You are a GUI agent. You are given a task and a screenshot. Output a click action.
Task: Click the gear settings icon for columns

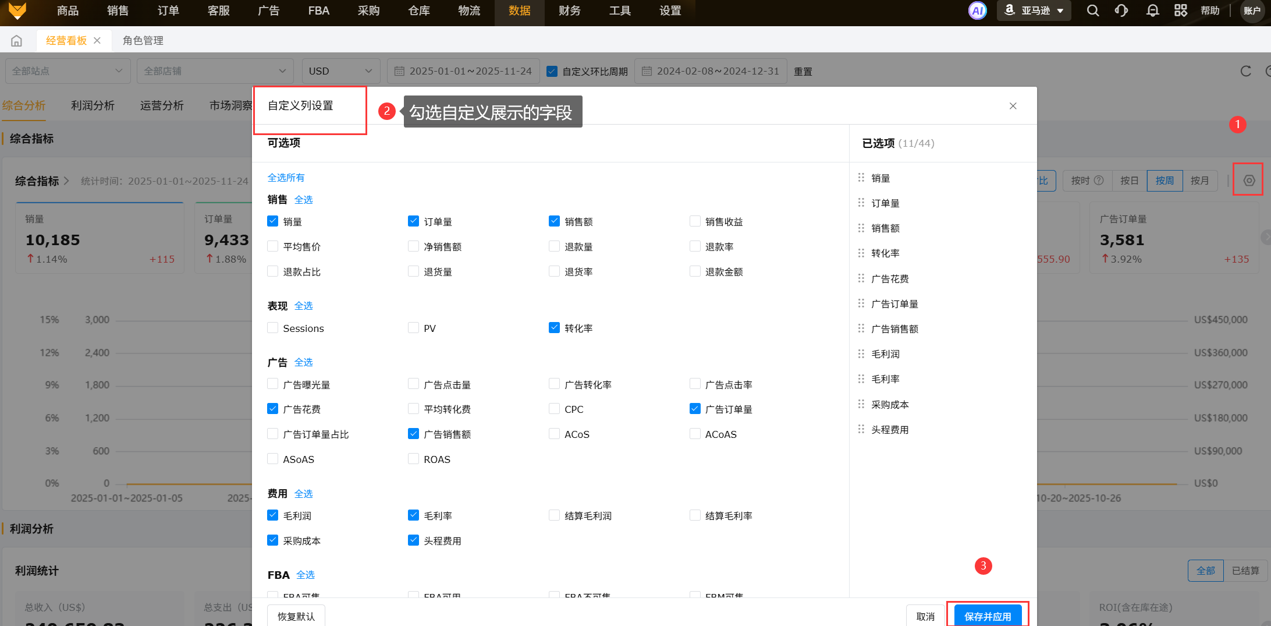tap(1249, 181)
